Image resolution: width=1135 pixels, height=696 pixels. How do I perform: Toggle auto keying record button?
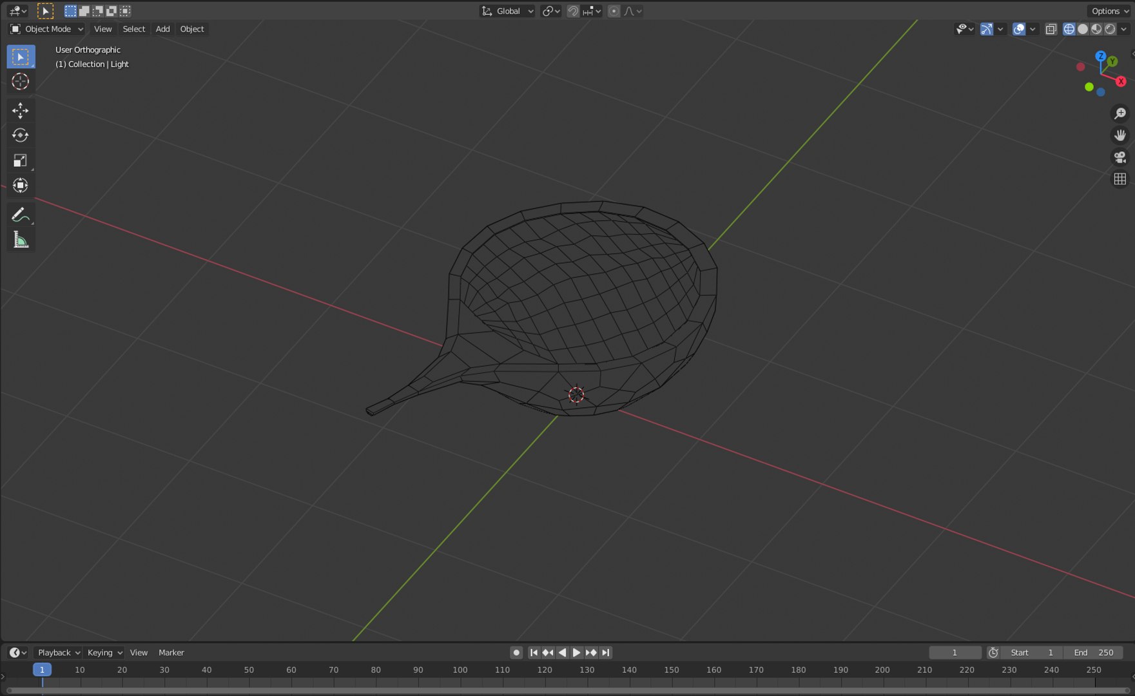(516, 653)
